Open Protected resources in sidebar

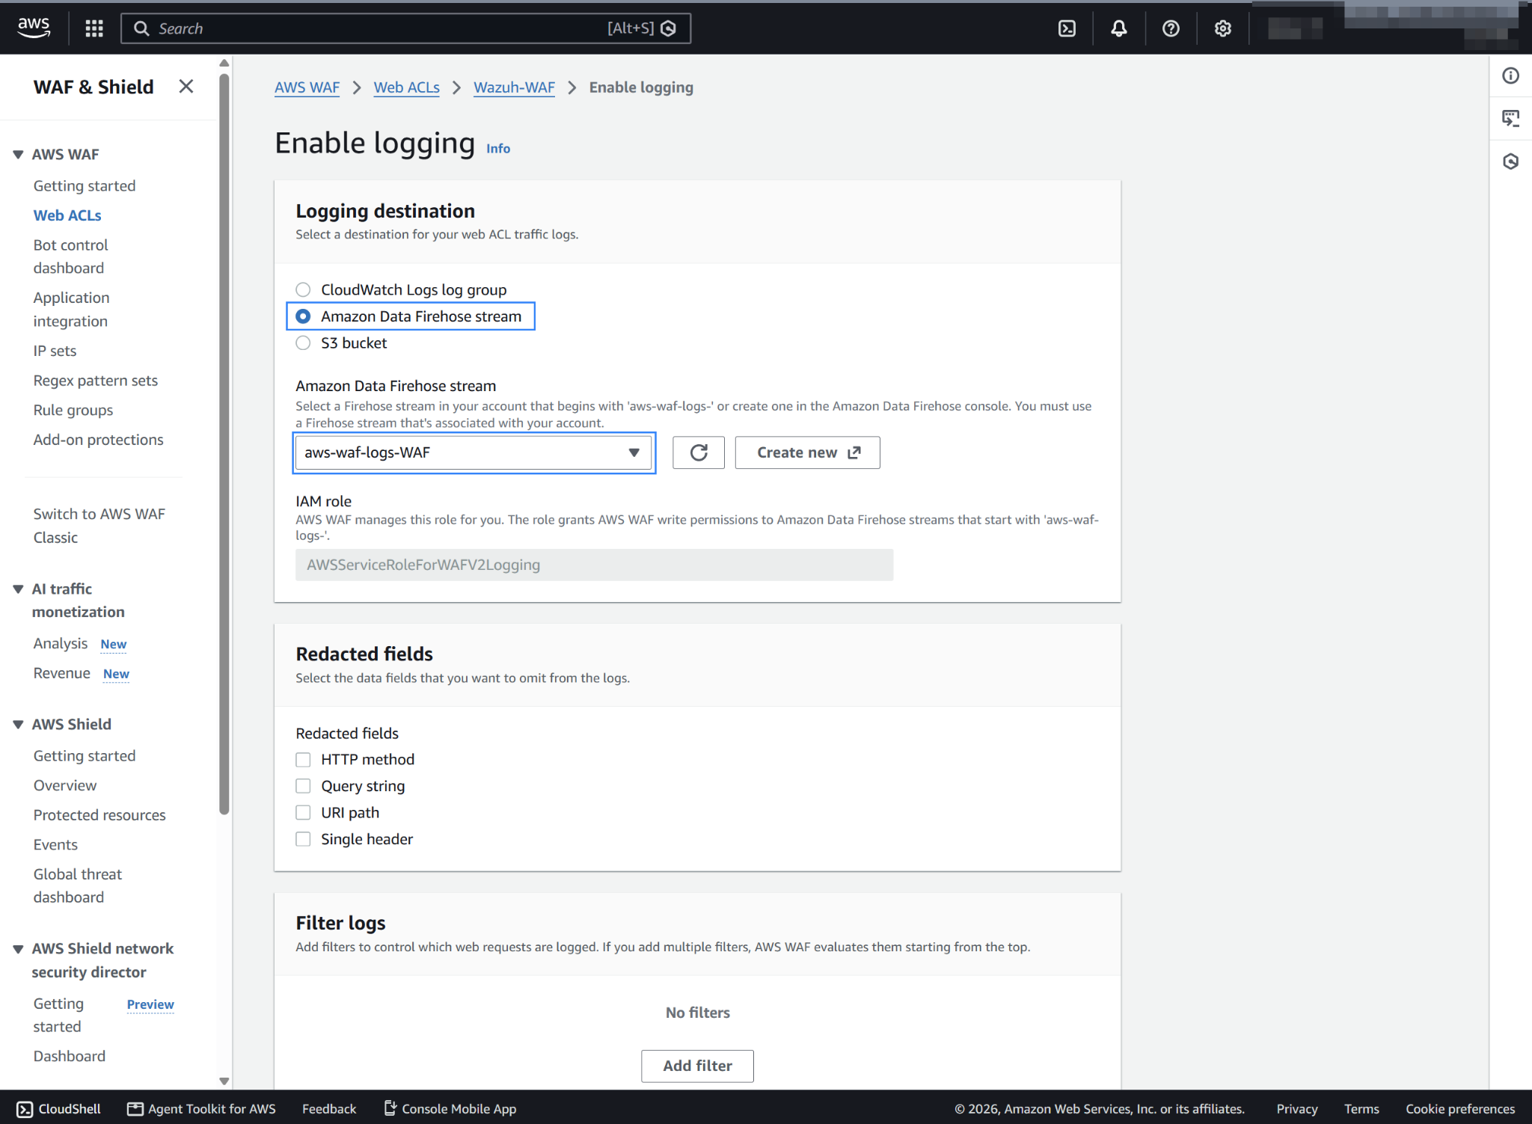pos(99,815)
